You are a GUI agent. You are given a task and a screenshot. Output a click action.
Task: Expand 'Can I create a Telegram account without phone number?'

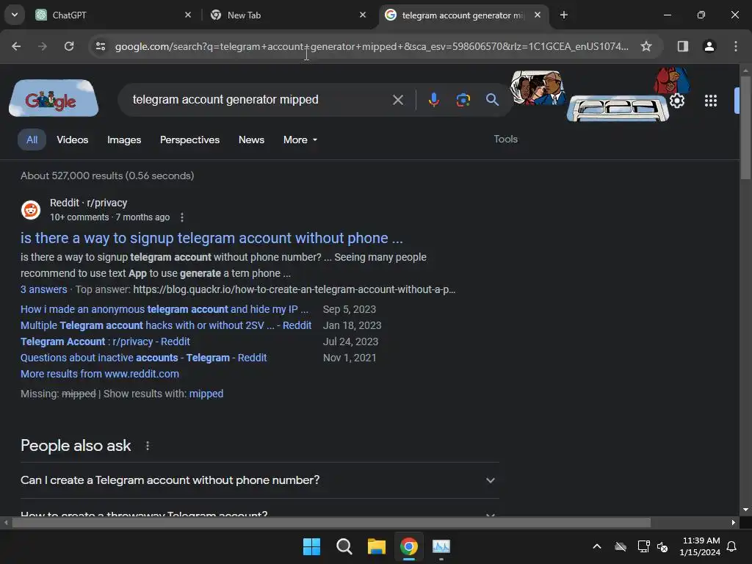tap(259, 480)
